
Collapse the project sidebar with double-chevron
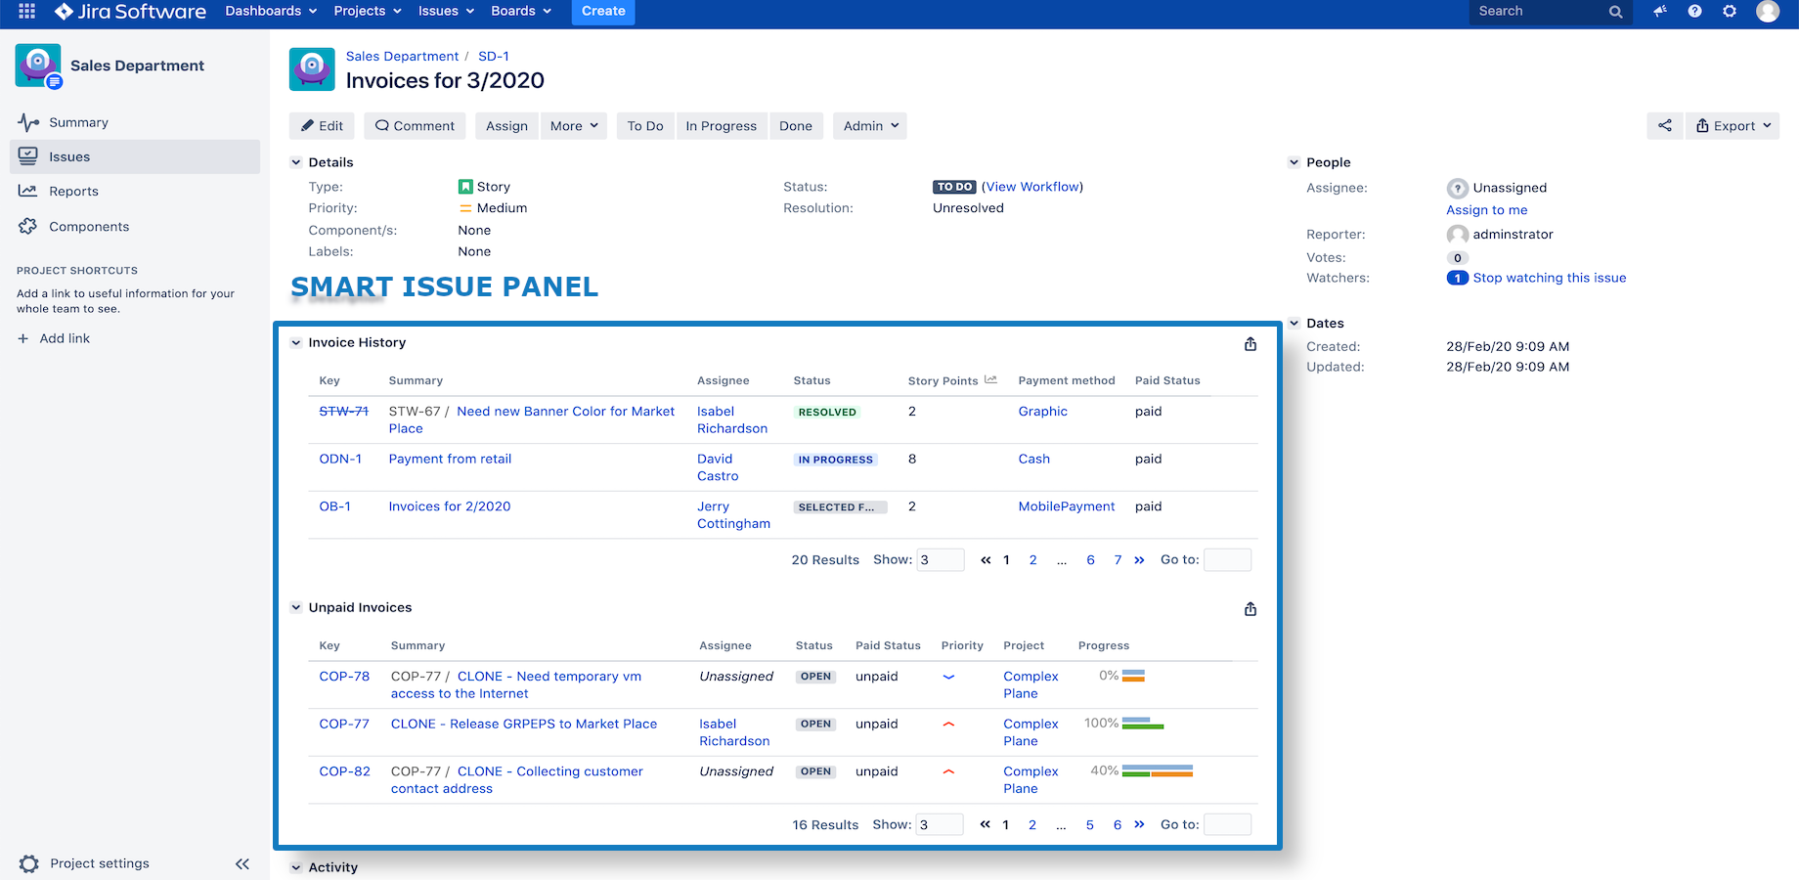241,863
